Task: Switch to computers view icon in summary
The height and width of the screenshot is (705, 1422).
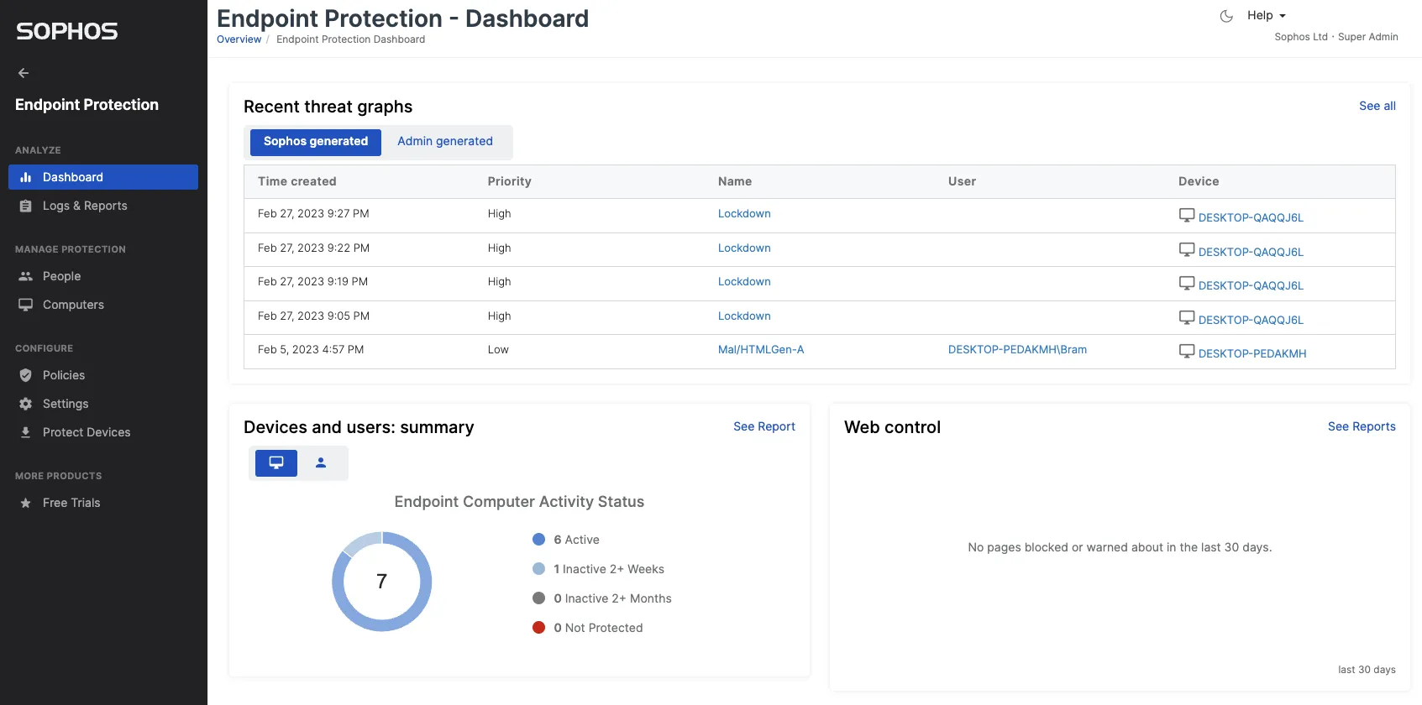Action: (x=276, y=462)
